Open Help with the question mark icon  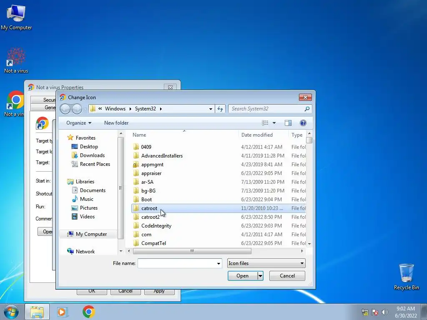[303, 123]
